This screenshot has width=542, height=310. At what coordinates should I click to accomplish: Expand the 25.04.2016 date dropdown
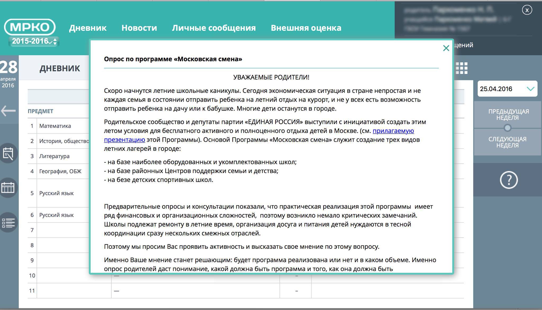tap(530, 89)
